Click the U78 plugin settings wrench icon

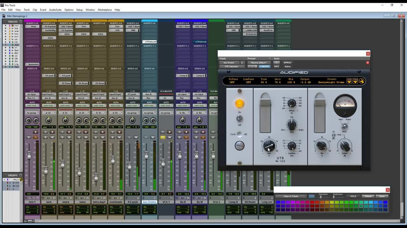pos(362,81)
